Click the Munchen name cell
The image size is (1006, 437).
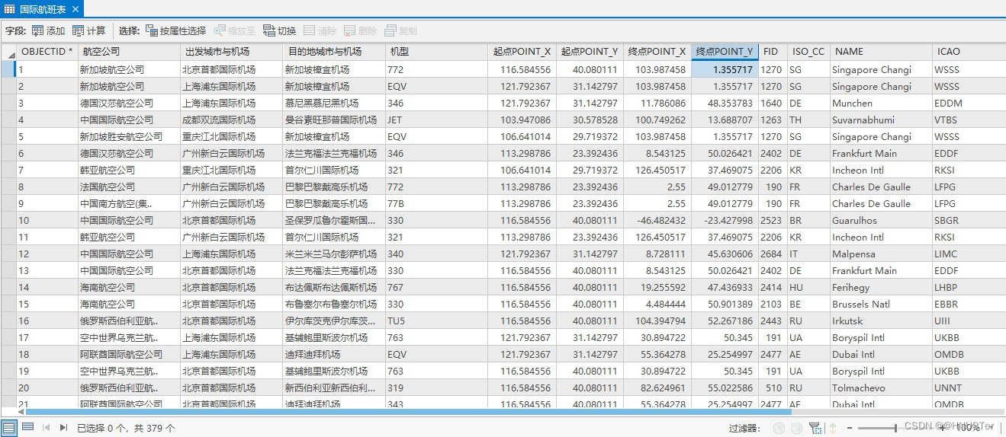tap(881, 103)
